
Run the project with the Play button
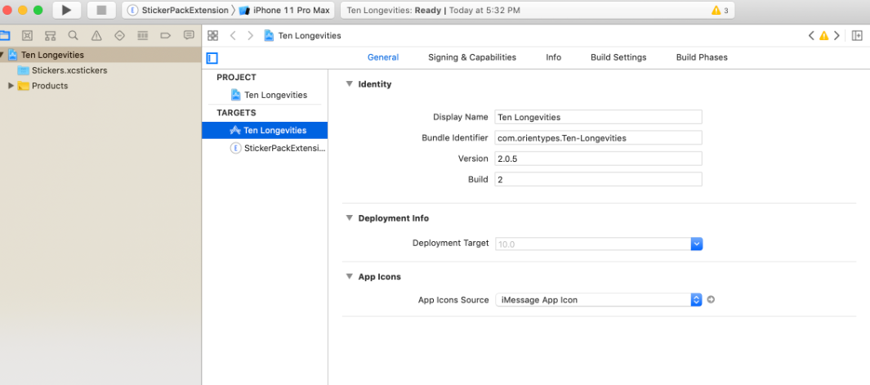[x=67, y=10]
